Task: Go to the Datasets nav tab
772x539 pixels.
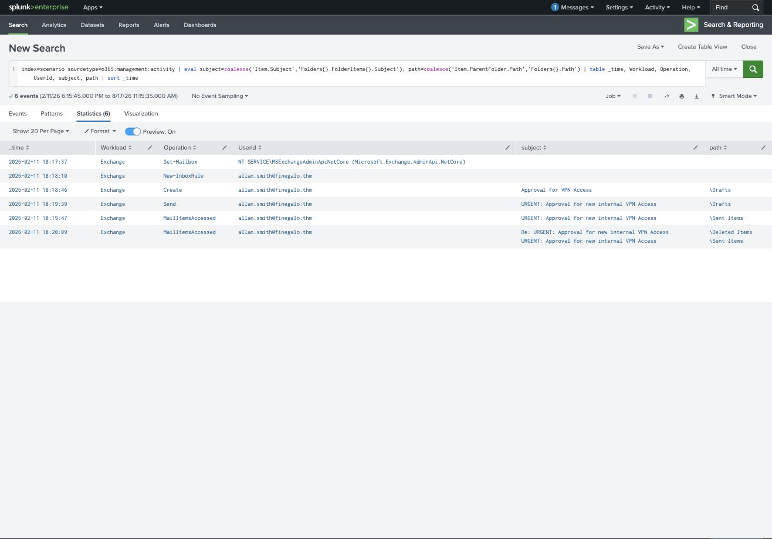Action: click(92, 25)
